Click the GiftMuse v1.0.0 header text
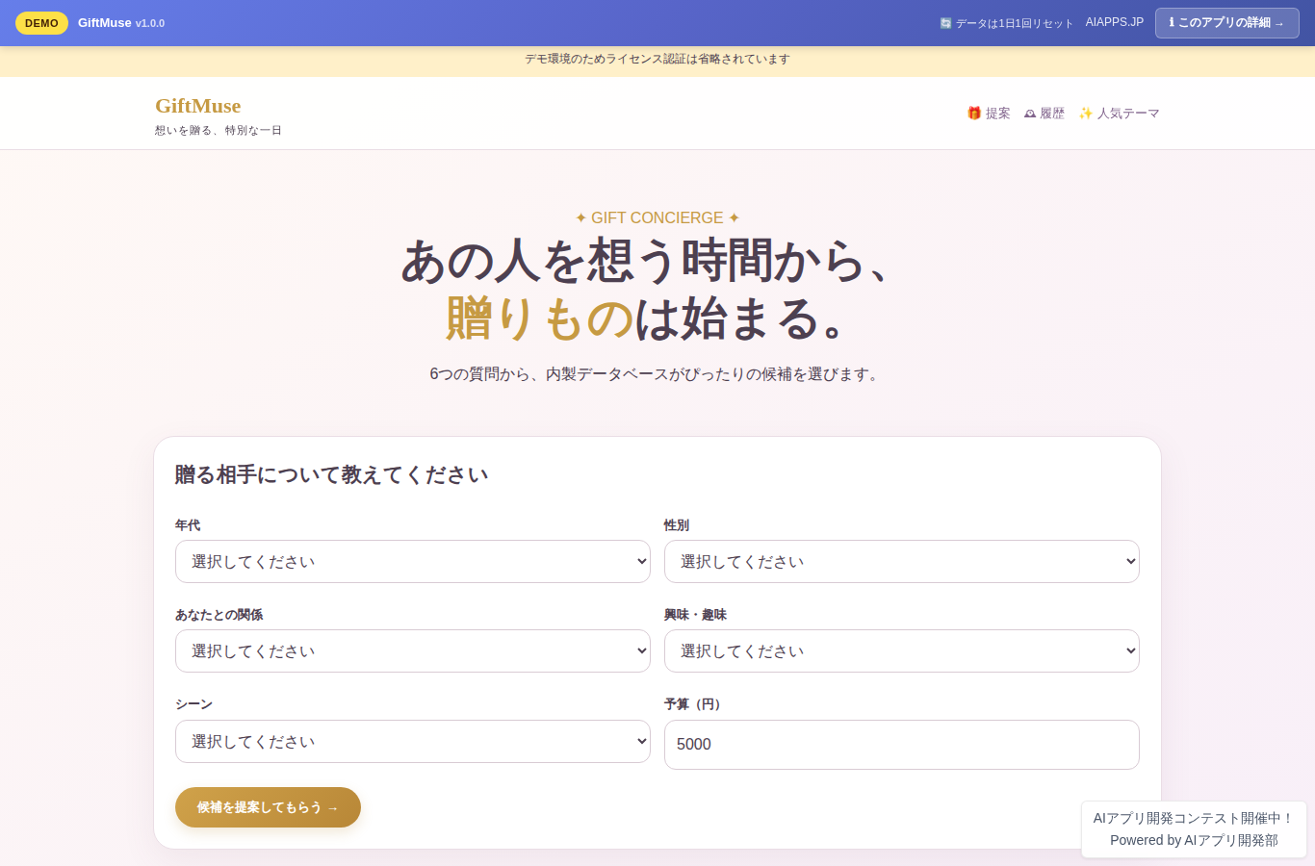1315x866 pixels. (121, 23)
